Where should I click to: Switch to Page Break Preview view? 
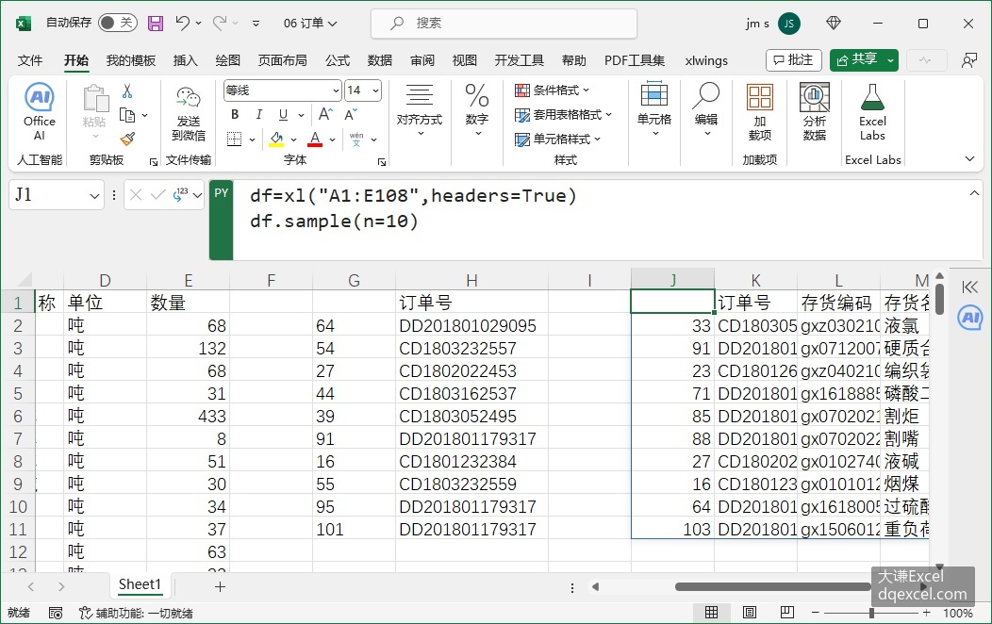[787, 612]
